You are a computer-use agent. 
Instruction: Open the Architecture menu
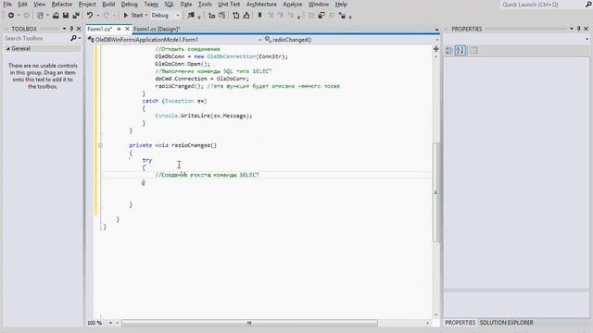pos(261,4)
